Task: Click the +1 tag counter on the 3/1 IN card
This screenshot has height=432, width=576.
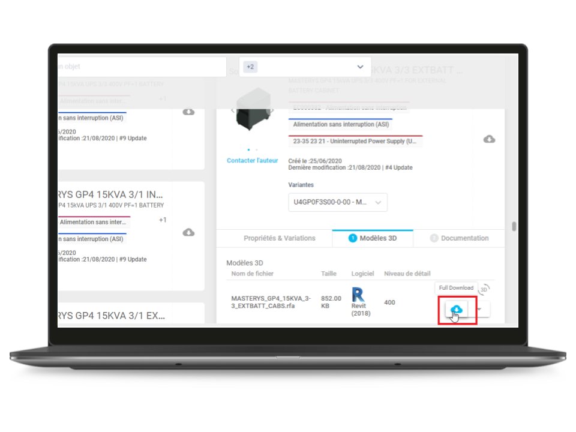Action: [x=163, y=220]
